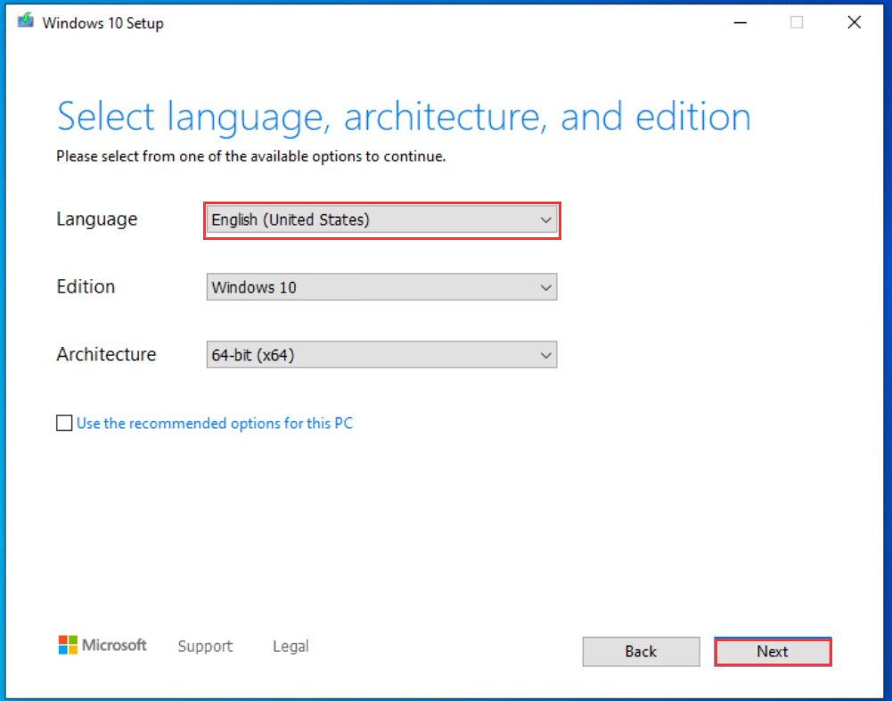
Task: Click the Windows 10 Setup title icon
Action: pyautogui.click(x=26, y=21)
